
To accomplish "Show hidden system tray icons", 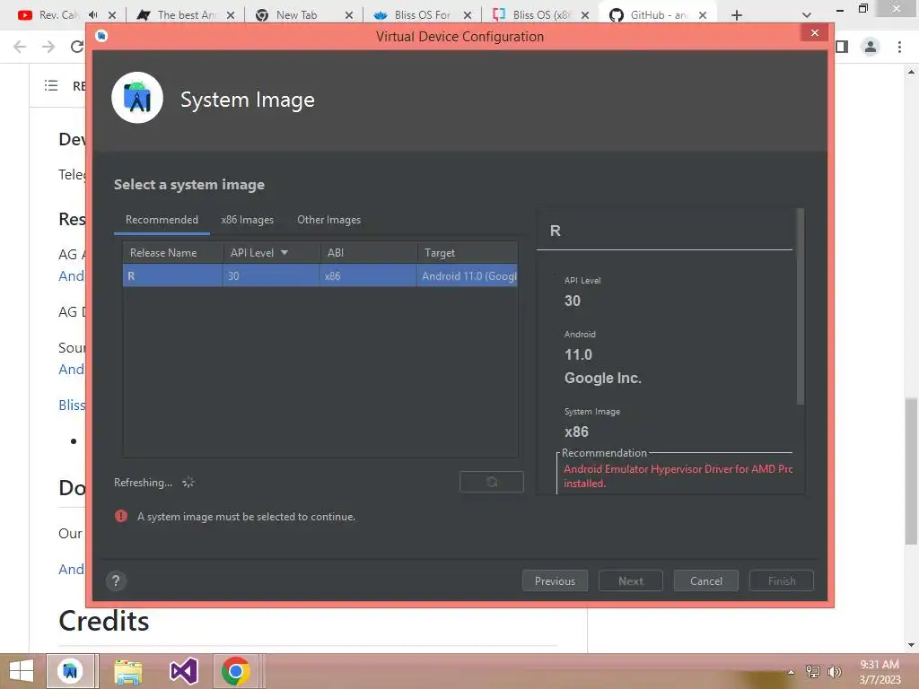I will 791,672.
